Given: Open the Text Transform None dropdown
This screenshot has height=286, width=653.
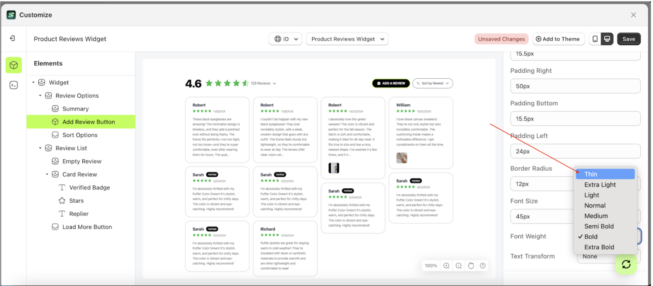Looking at the screenshot, I should (609, 256).
